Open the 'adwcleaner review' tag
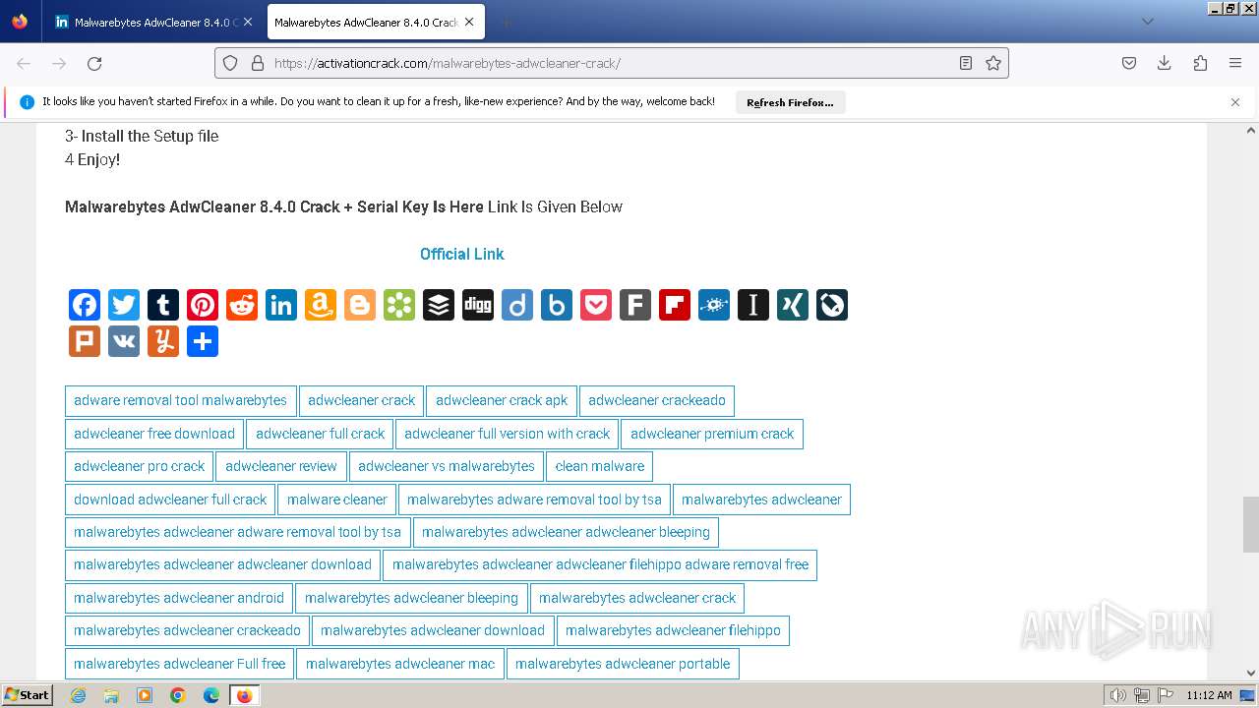This screenshot has height=708, width=1259. tap(281, 466)
